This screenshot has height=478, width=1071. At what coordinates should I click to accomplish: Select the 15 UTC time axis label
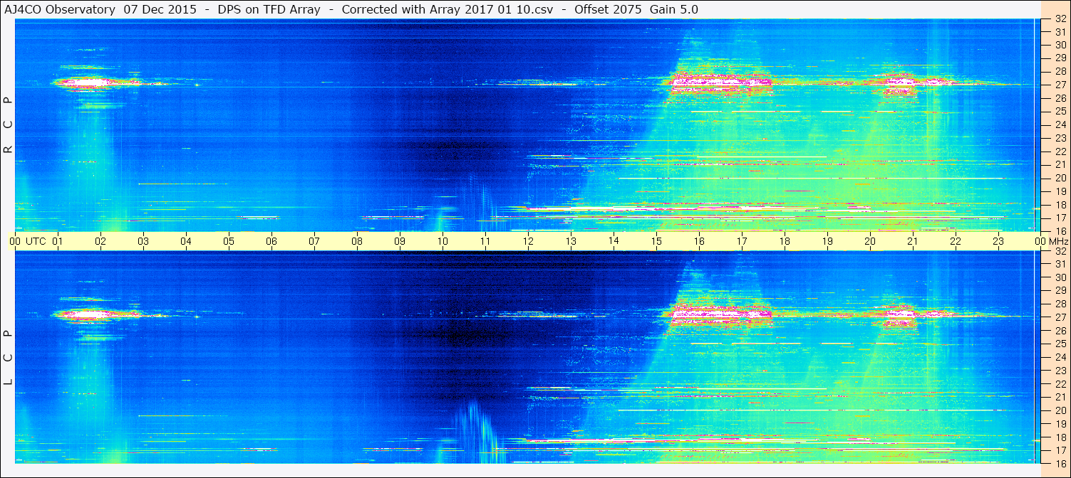pyautogui.click(x=656, y=241)
